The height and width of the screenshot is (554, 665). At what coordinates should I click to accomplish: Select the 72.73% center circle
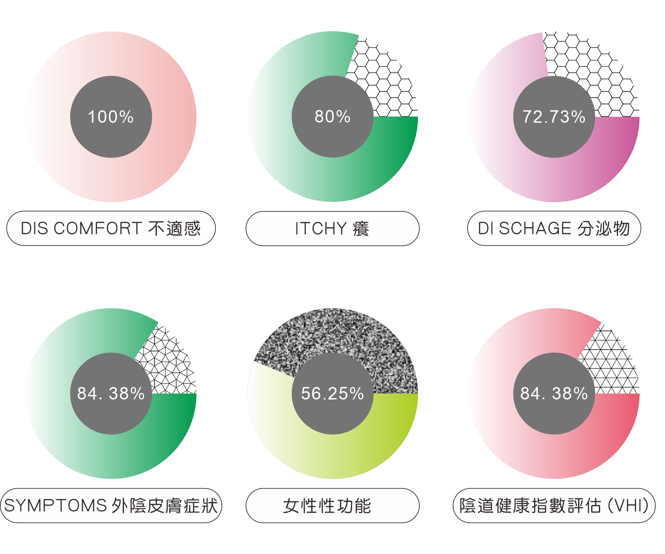click(554, 117)
